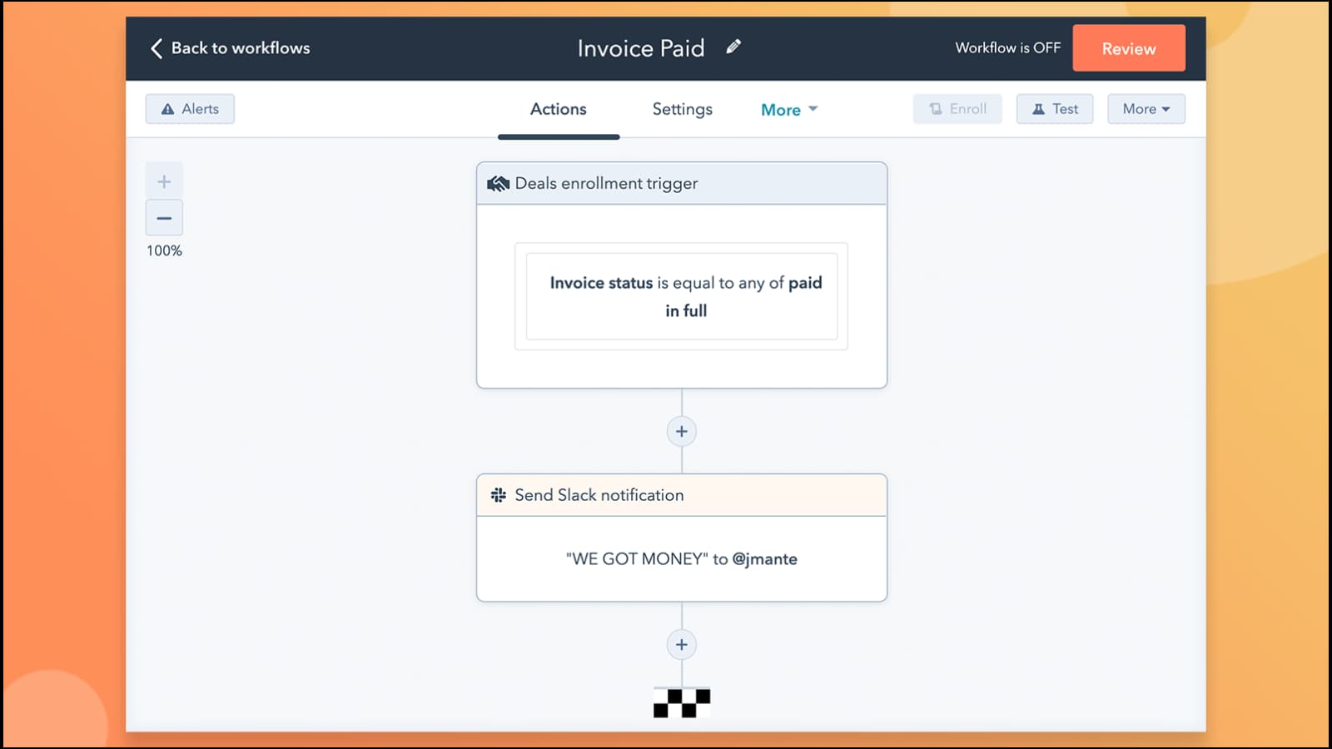
Task: Click the alert warning triangle icon
Action: coord(169,108)
